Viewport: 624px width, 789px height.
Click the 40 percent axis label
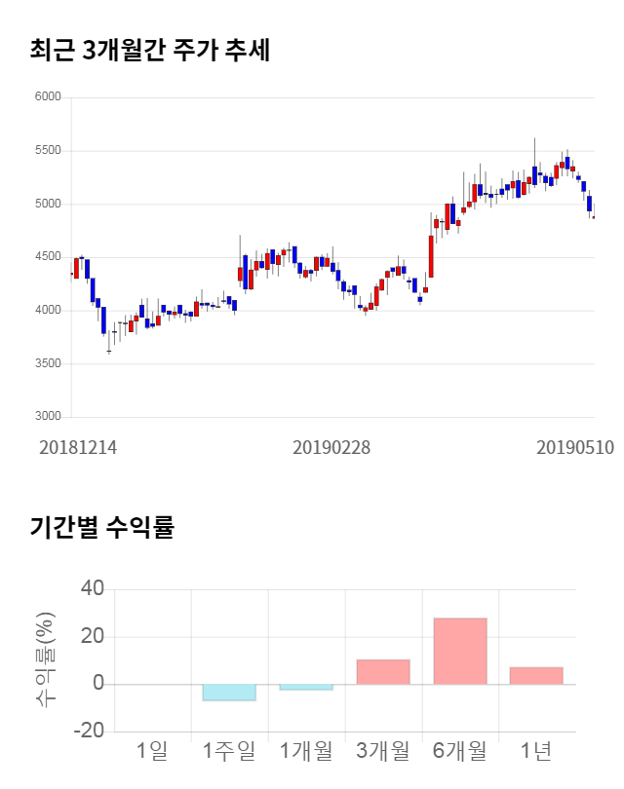point(93,588)
